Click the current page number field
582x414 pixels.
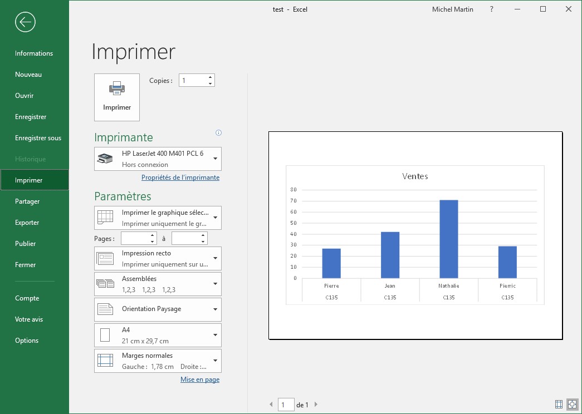pos(286,405)
